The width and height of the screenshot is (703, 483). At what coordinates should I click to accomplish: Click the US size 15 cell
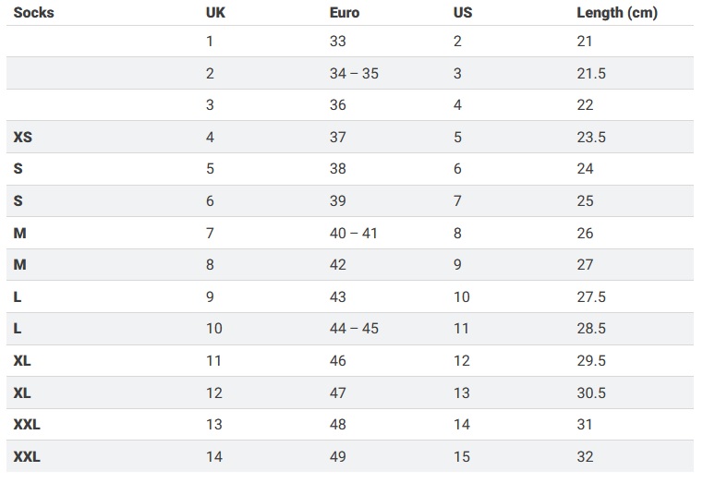[x=461, y=456]
